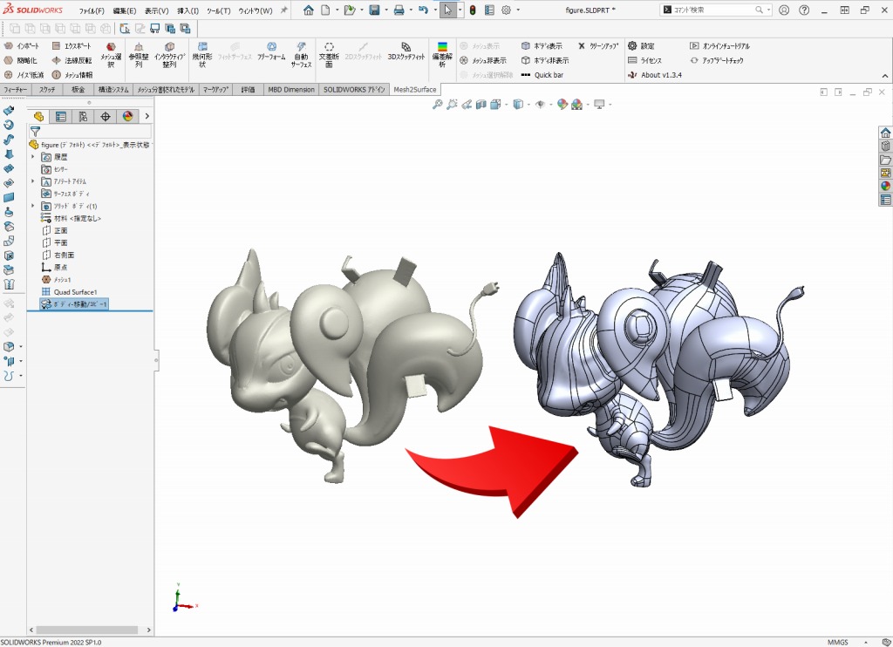Click the 交差断面 (Cross section) tool
Screen dimensions: 893x647
pyautogui.click(x=329, y=55)
